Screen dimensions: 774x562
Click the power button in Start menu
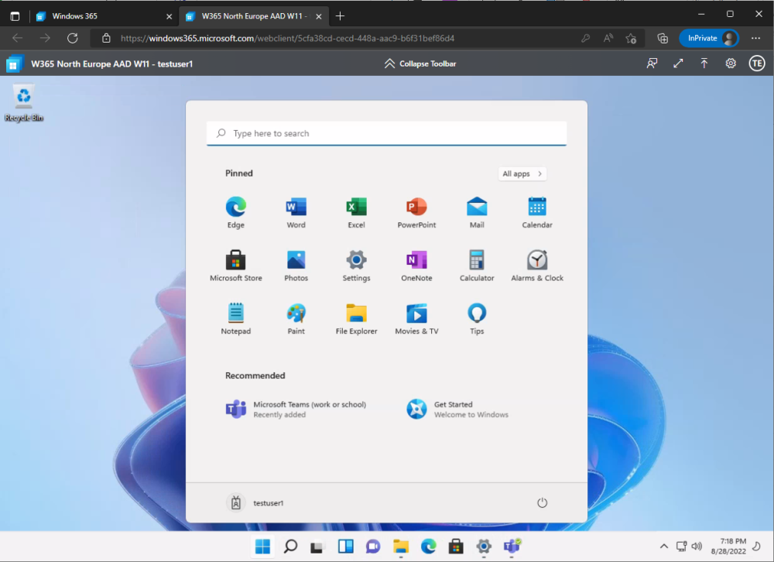(542, 502)
